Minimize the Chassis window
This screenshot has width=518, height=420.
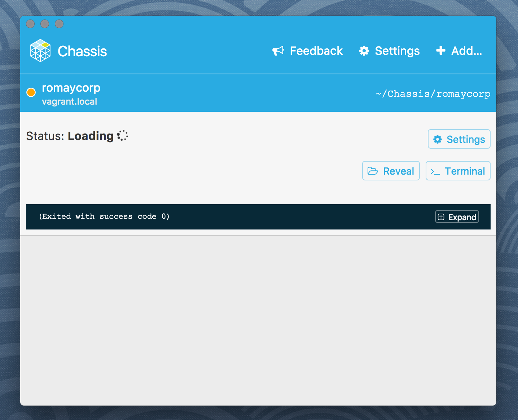coord(45,24)
